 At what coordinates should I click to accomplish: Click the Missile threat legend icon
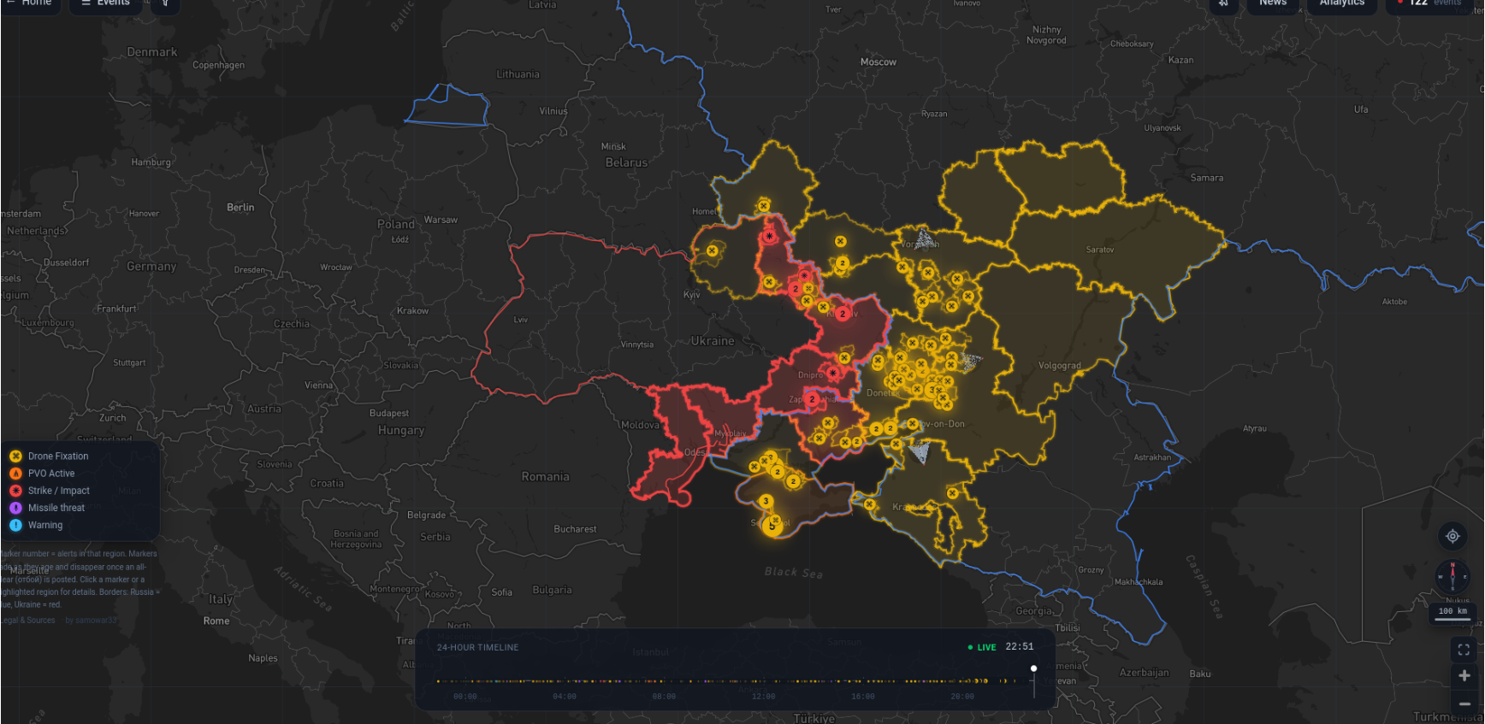(15, 508)
